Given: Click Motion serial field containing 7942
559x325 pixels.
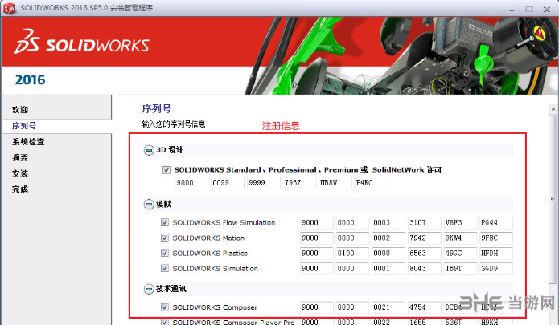Looking at the screenshot, I should [424, 238].
